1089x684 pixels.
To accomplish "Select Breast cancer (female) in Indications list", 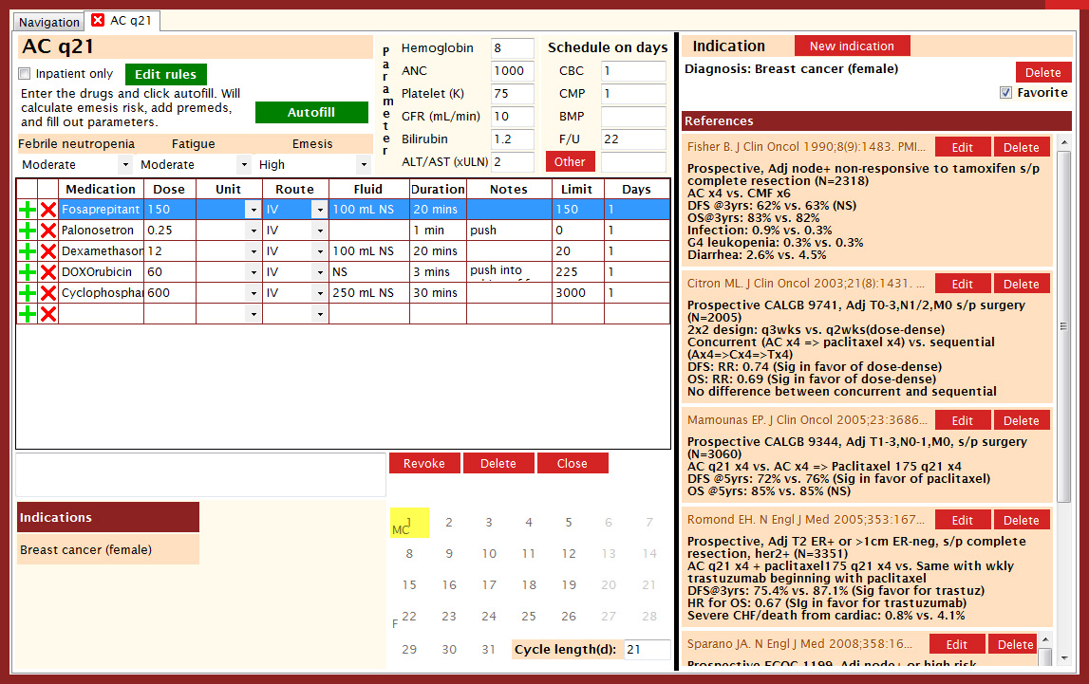I will 107,549.
